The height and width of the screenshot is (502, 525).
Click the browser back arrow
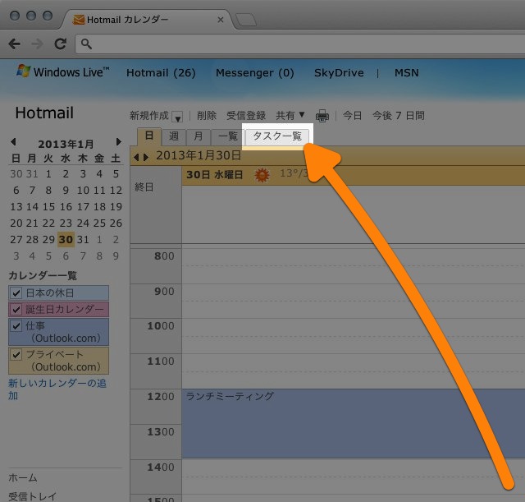15,44
